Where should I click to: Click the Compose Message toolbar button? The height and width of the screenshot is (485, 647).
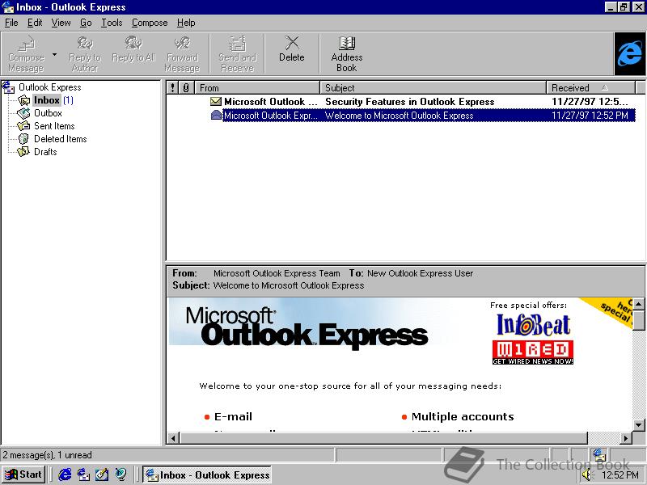(x=26, y=54)
